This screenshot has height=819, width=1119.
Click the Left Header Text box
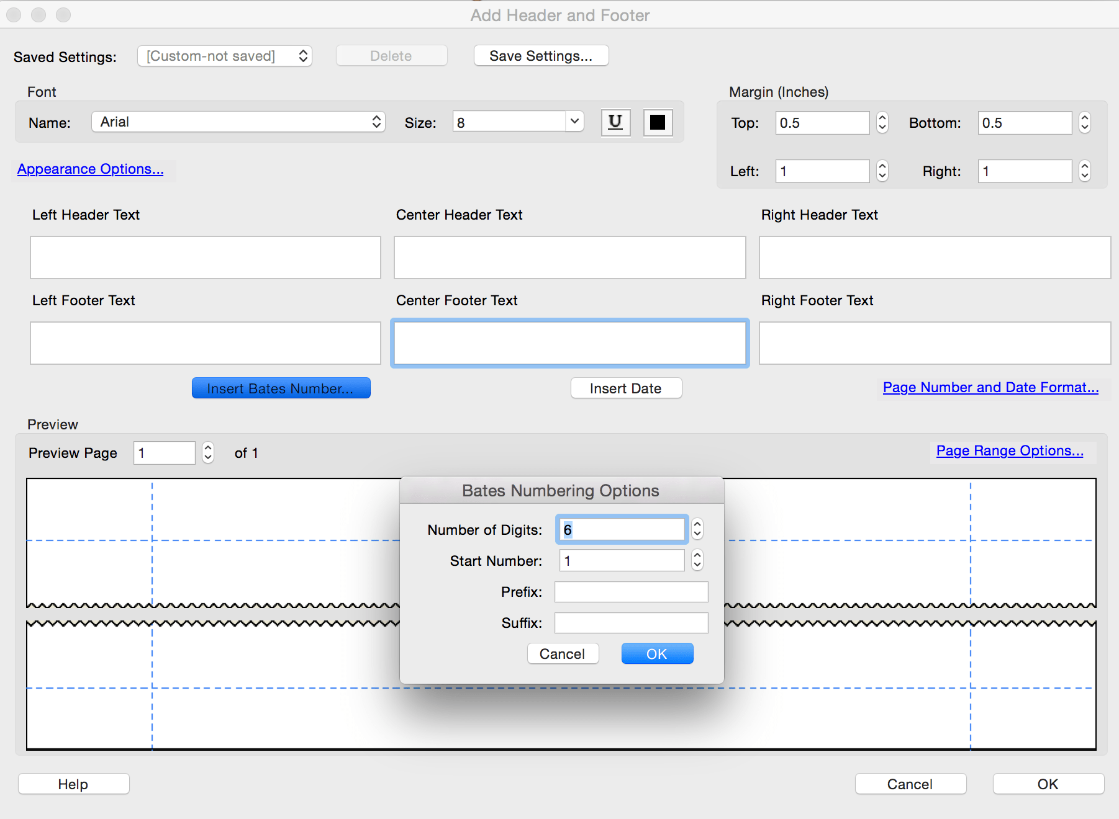206,257
